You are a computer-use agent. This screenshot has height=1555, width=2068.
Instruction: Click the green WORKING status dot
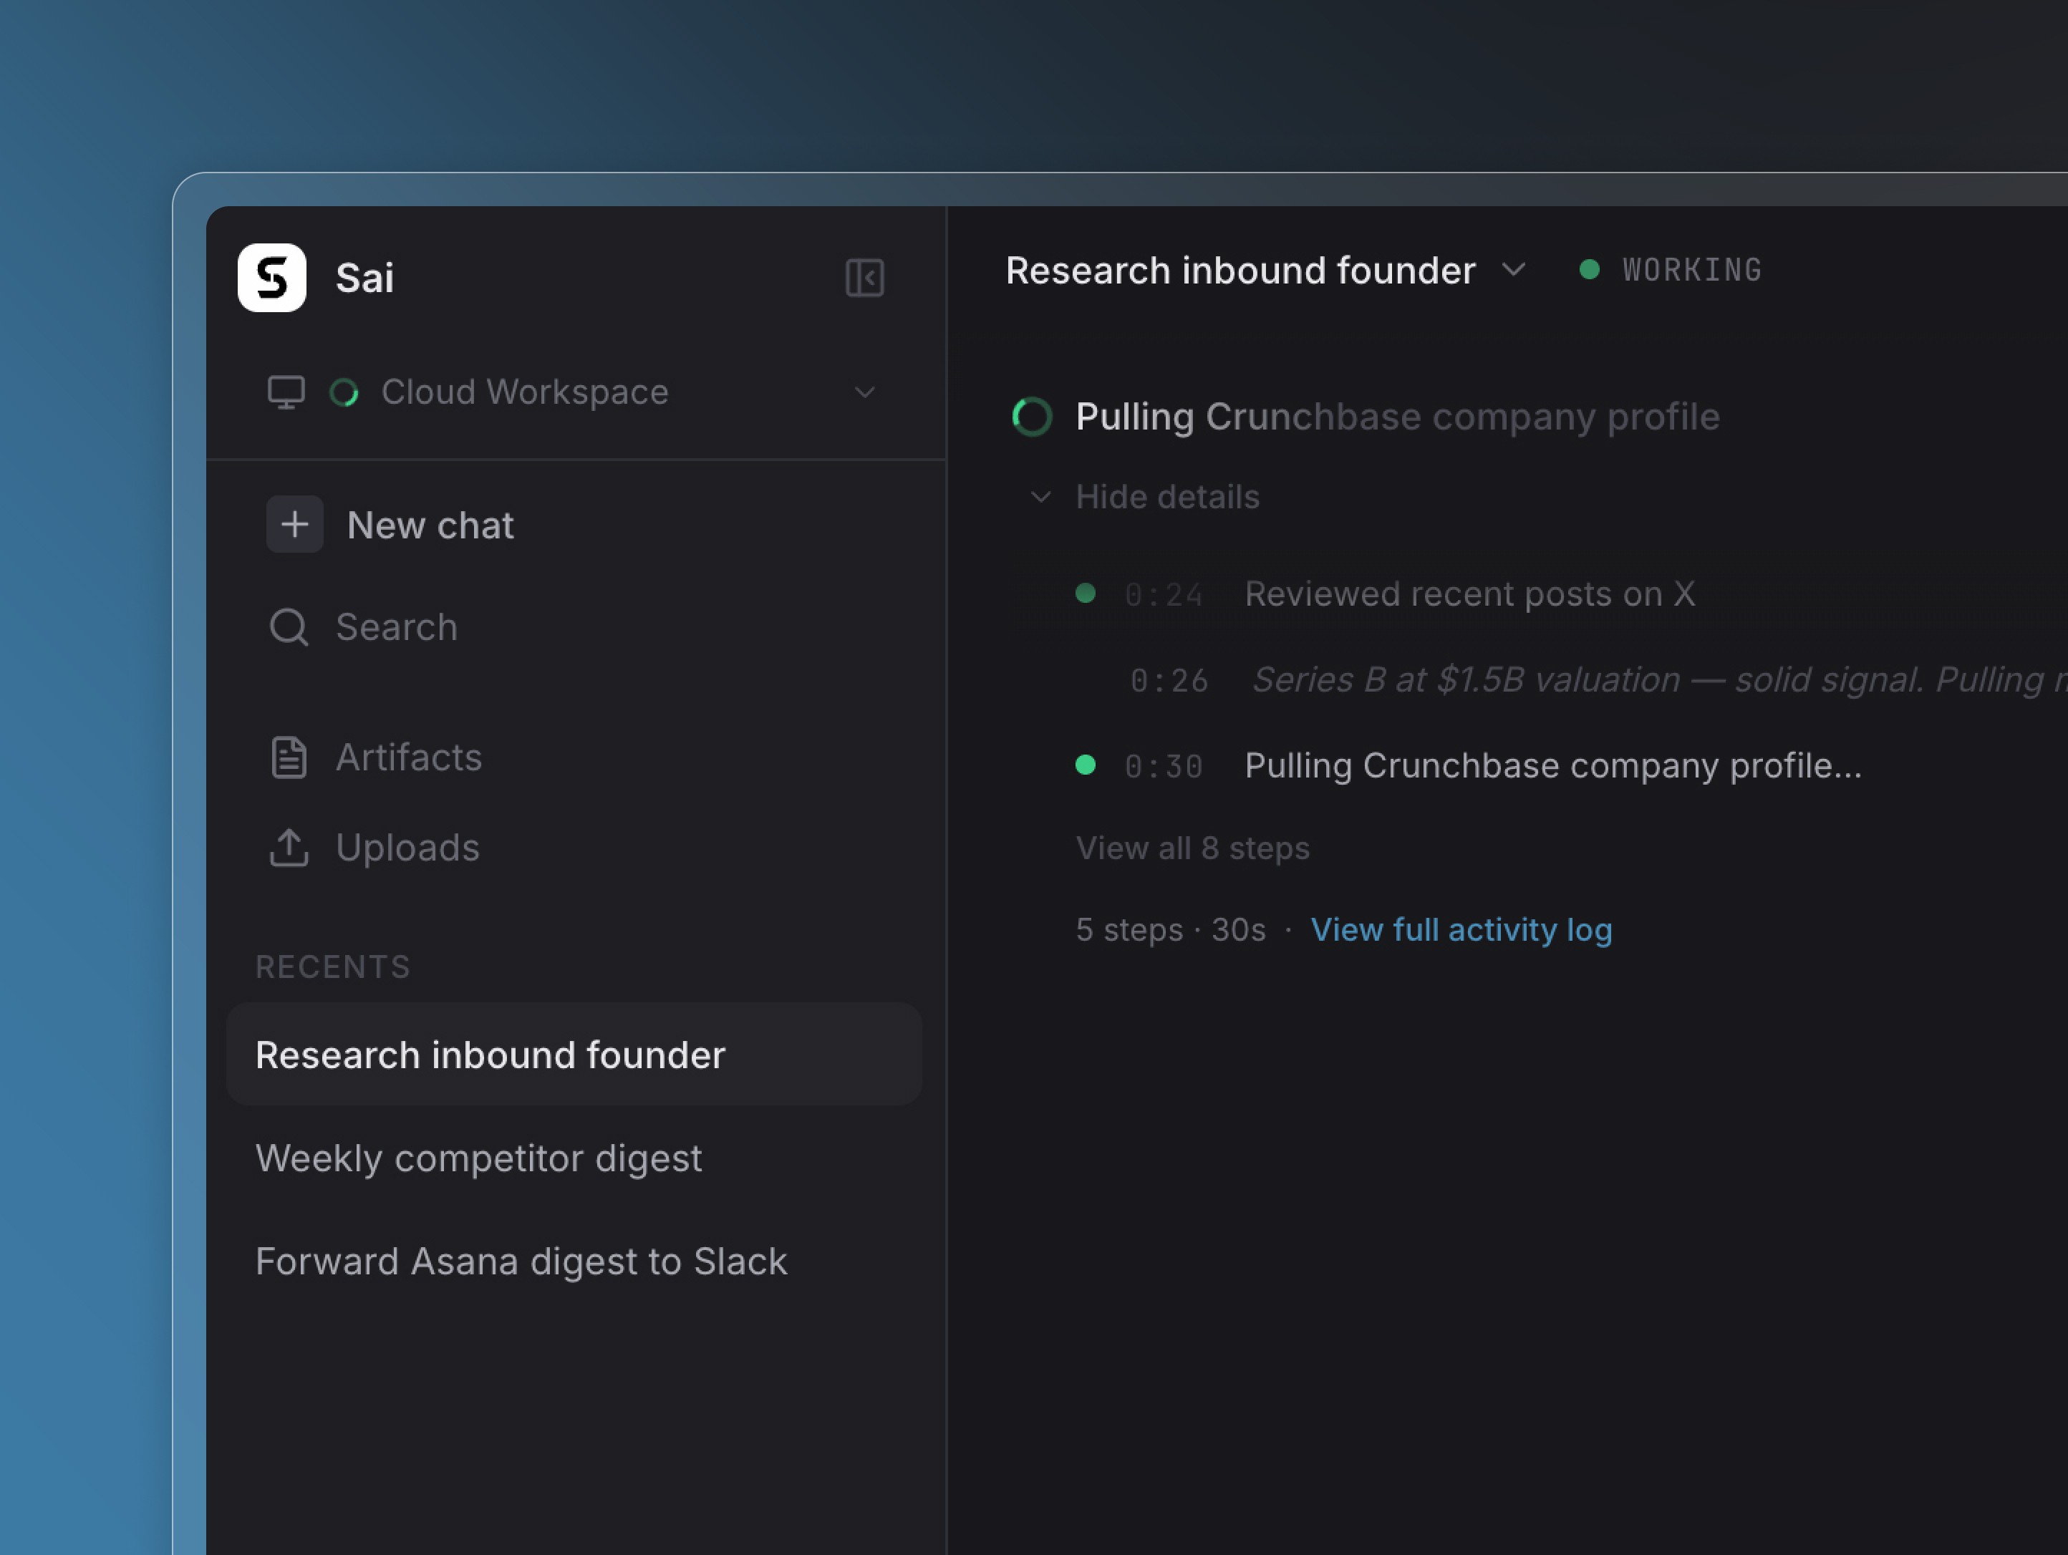click(1588, 270)
